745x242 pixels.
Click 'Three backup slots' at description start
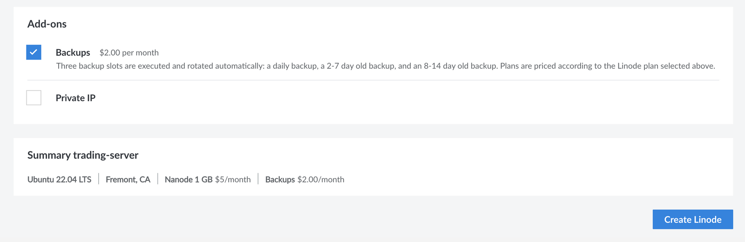89,66
